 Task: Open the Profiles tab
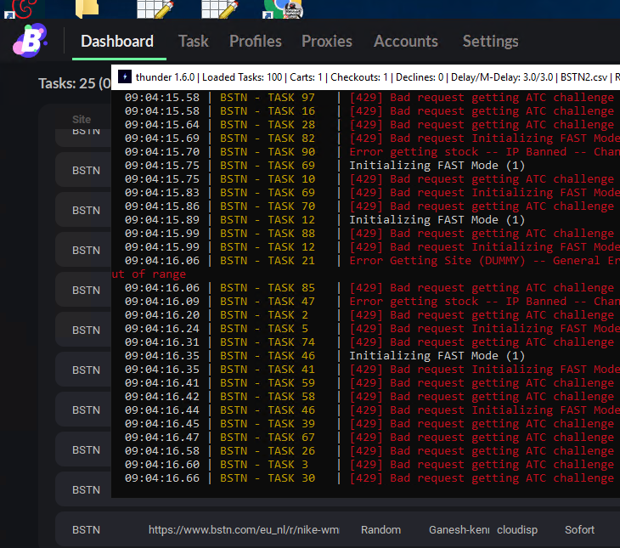click(256, 41)
